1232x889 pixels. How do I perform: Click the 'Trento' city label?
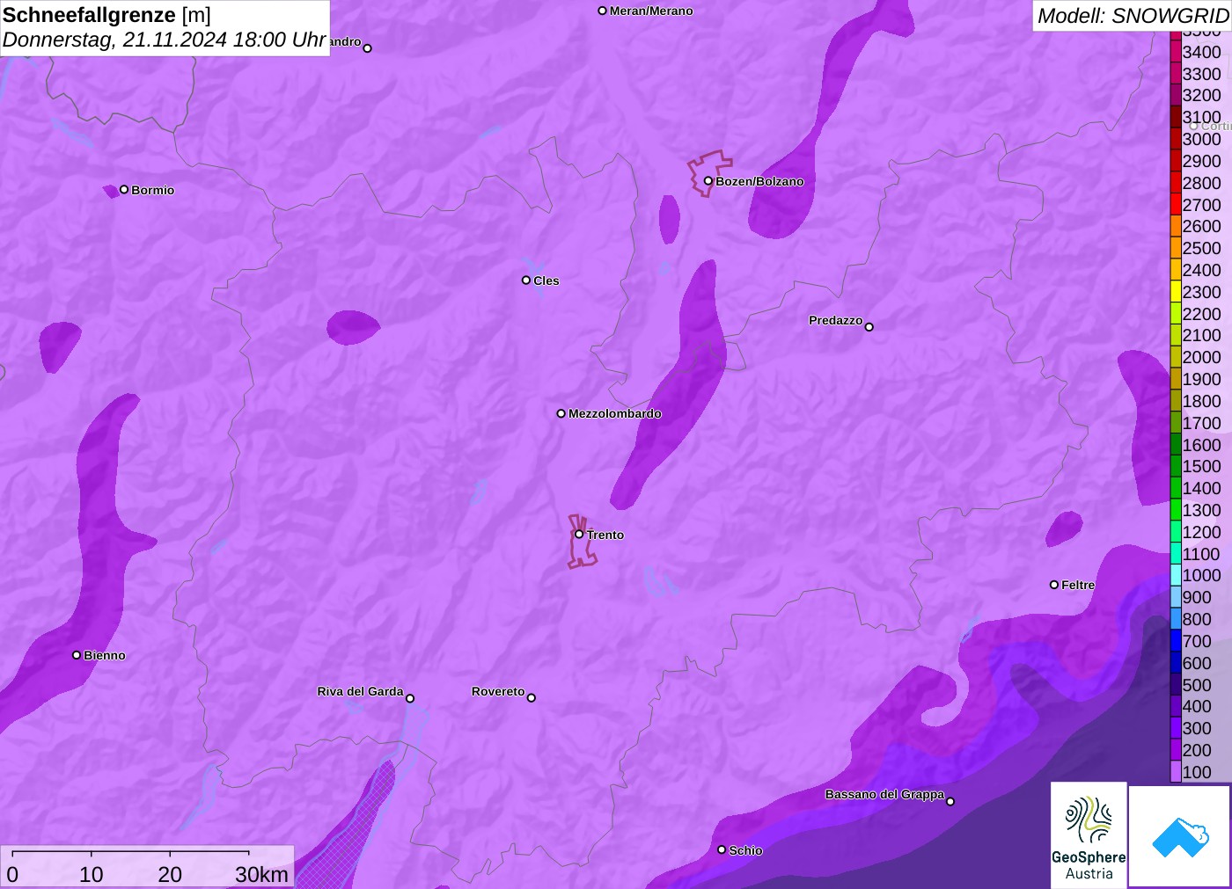[605, 535]
